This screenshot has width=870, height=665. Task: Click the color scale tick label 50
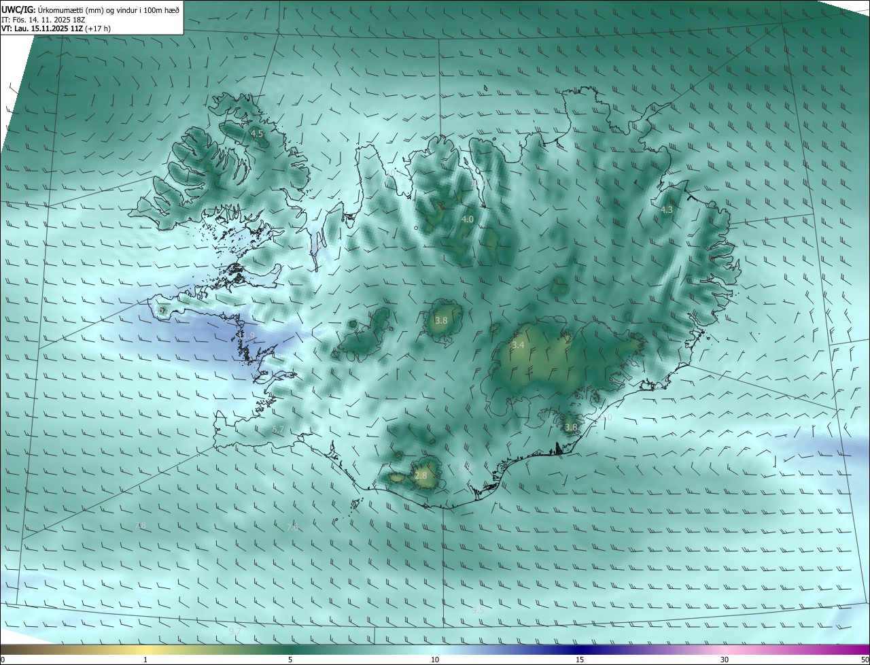[865, 660]
